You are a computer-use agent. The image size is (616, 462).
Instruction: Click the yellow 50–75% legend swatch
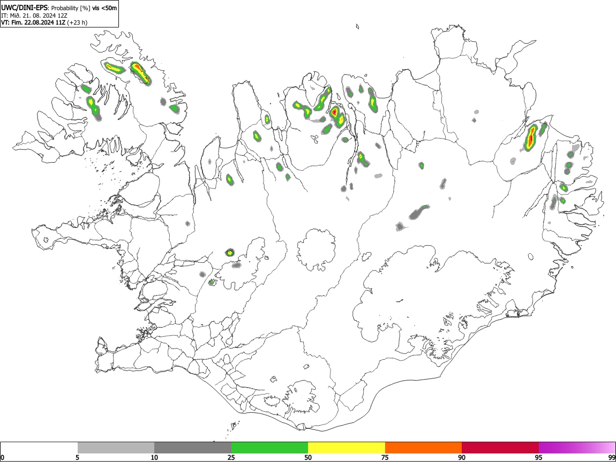point(347,448)
